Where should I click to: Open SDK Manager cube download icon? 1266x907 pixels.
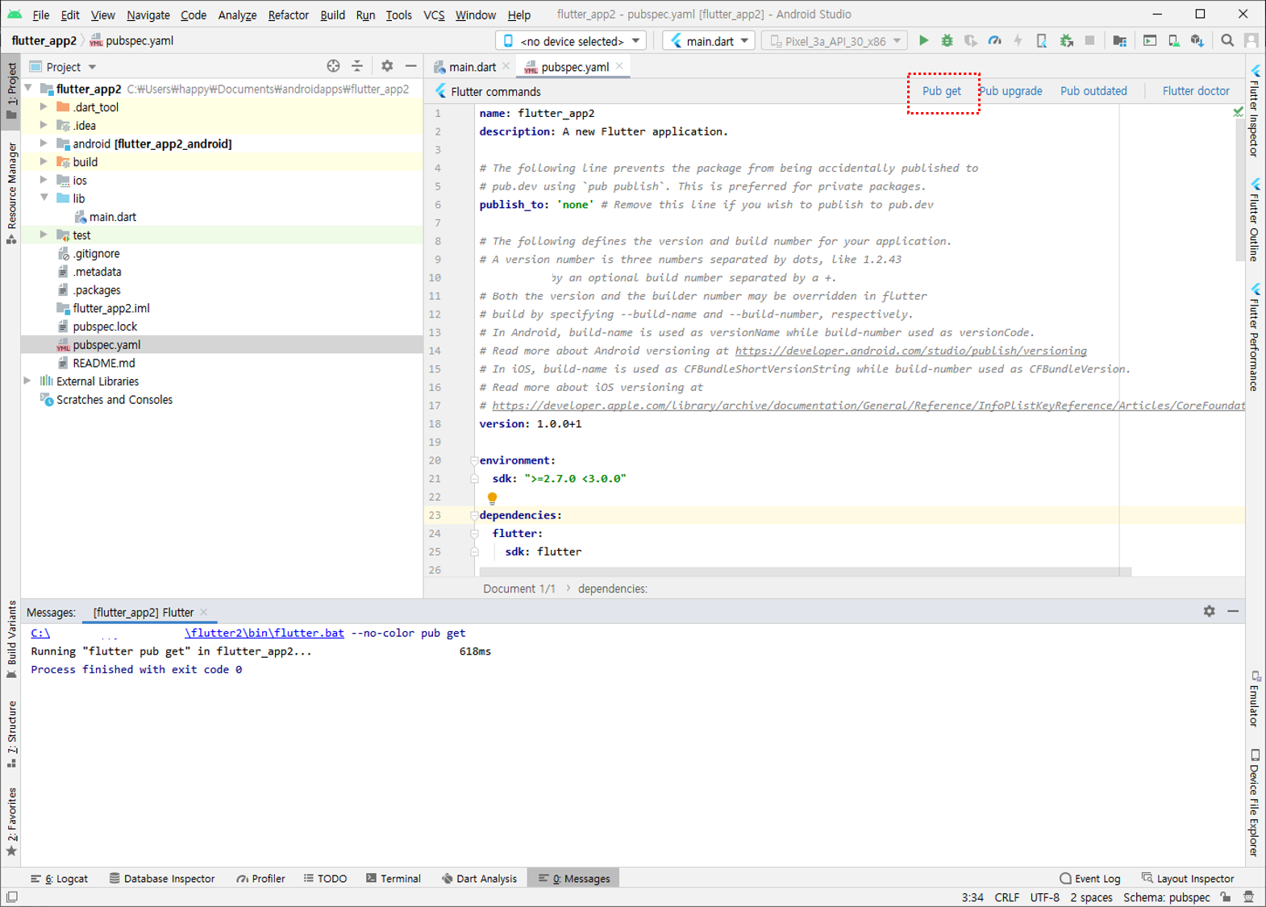[1197, 40]
